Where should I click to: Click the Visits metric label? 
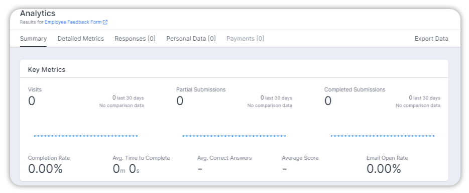(x=35, y=89)
